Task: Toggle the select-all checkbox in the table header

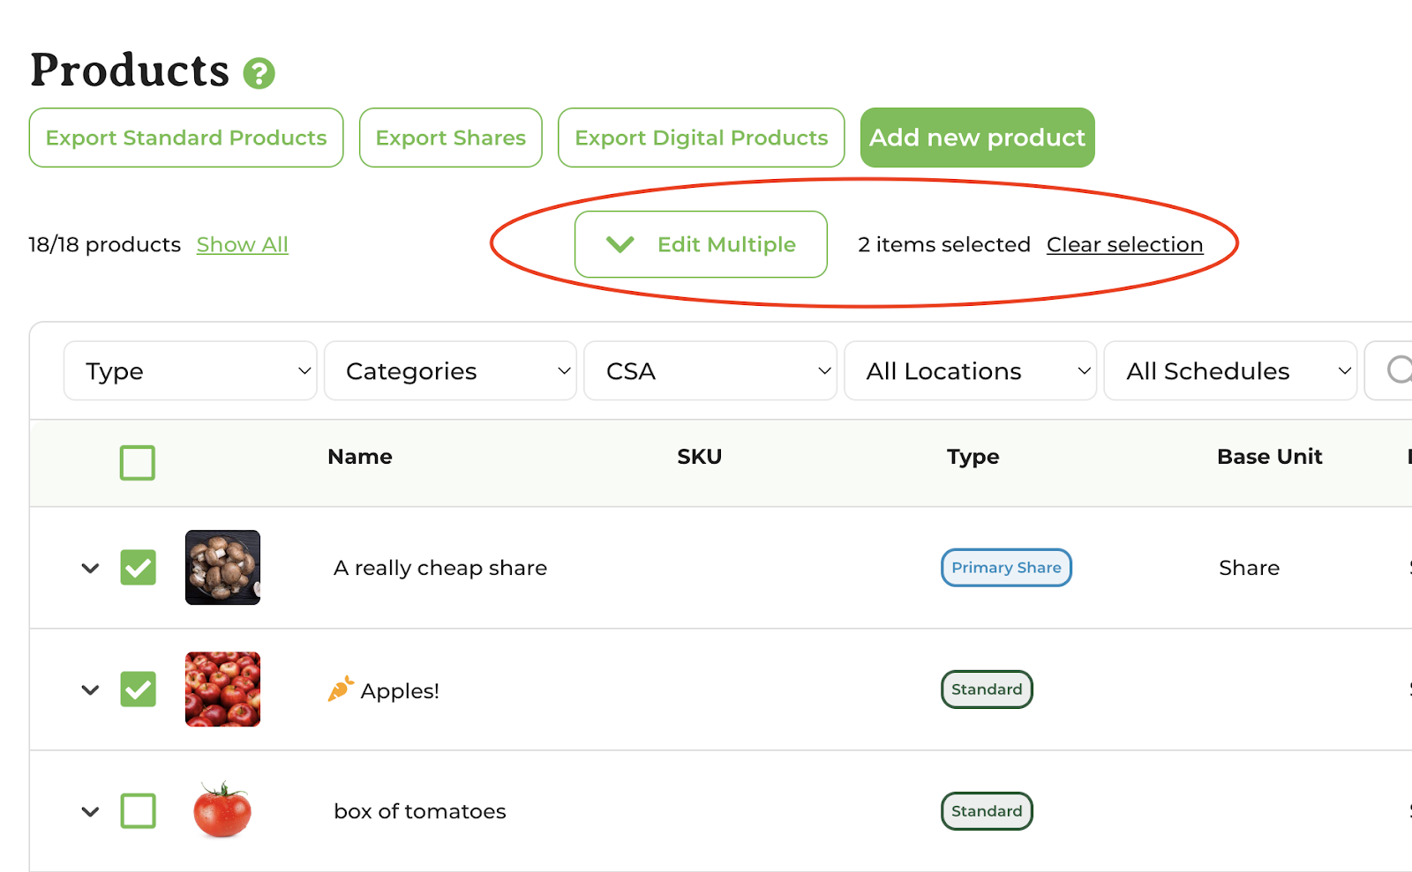Action: click(x=138, y=463)
